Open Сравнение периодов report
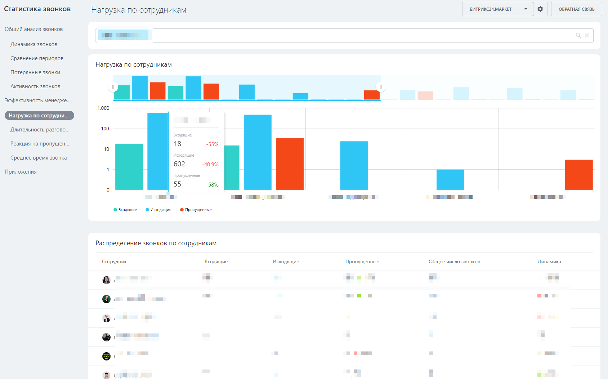608x381 pixels. click(x=37, y=58)
